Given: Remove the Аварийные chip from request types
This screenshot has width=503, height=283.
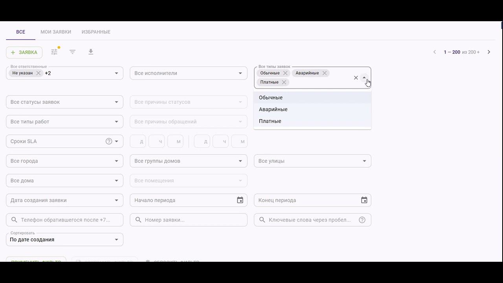Looking at the screenshot, I should [325, 73].
